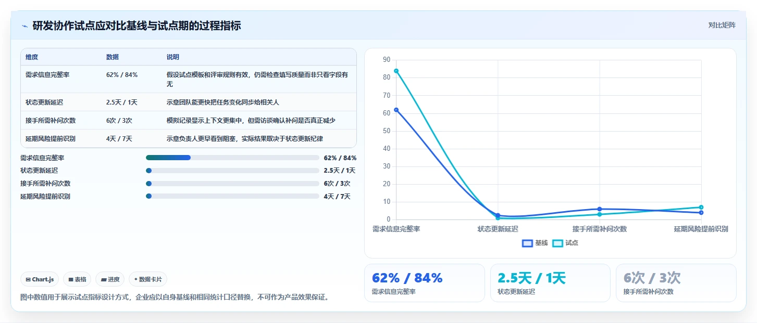
Task: Click the 接手所需补问次数 progress bar
Action: click(x=232, y=184)
